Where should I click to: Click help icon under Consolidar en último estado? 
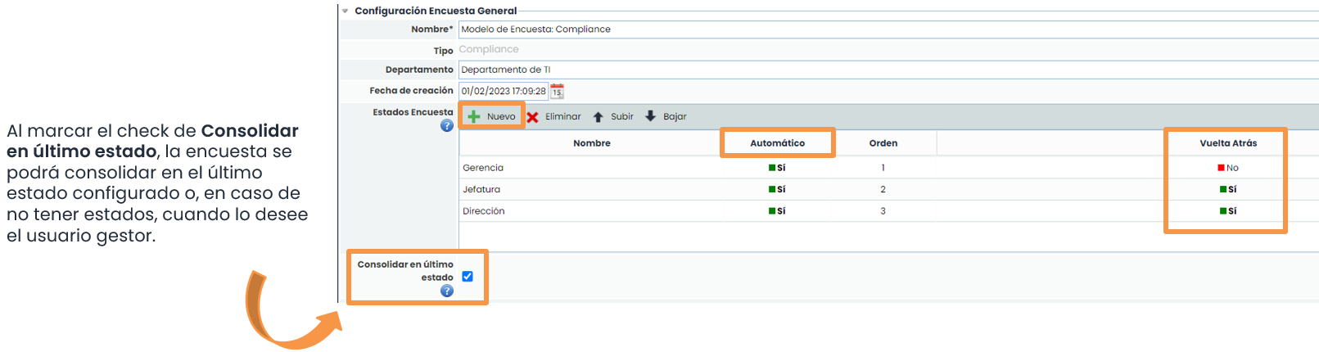(447, 291)
